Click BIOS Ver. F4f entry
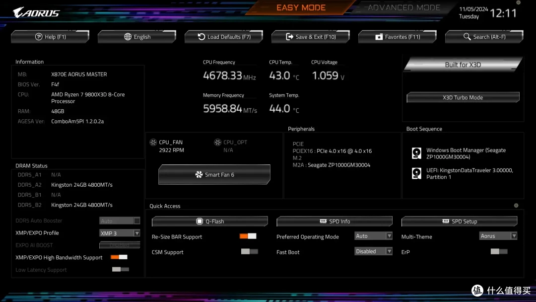The height and width of the screenshot is (302, 536). click(x=38, y=84)
